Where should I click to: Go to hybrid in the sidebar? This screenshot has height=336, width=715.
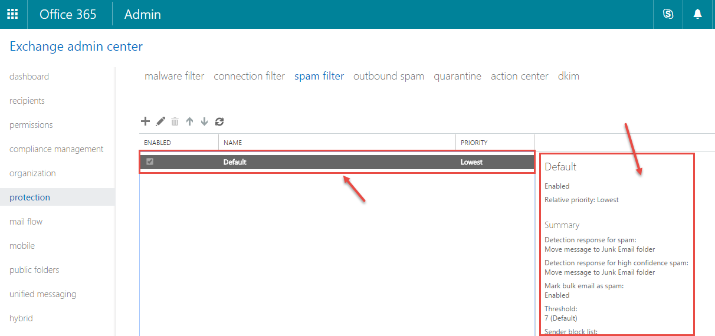click(x=21, y=318)
